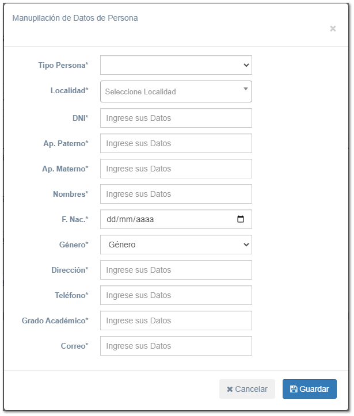Click the calendar icon in date field
This screenshot has height=416, width=354.
(x=241, y=219)
